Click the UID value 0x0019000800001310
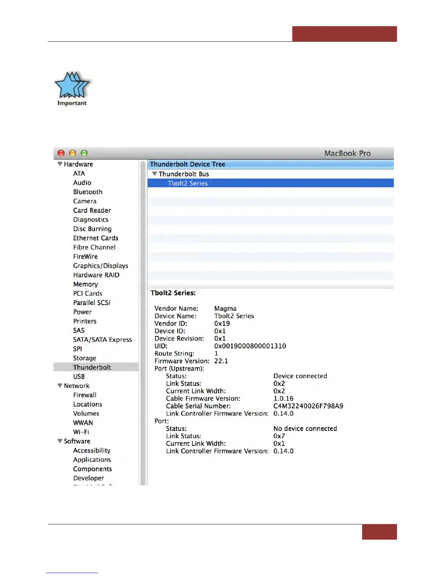 tap(250, 346)
